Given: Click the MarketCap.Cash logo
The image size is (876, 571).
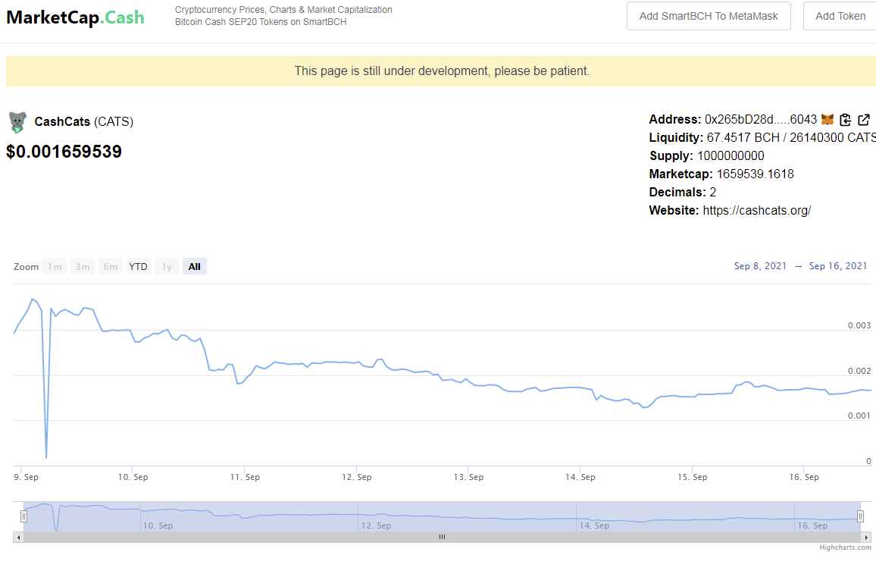Looking at the screenshot, I should (76, 17).
